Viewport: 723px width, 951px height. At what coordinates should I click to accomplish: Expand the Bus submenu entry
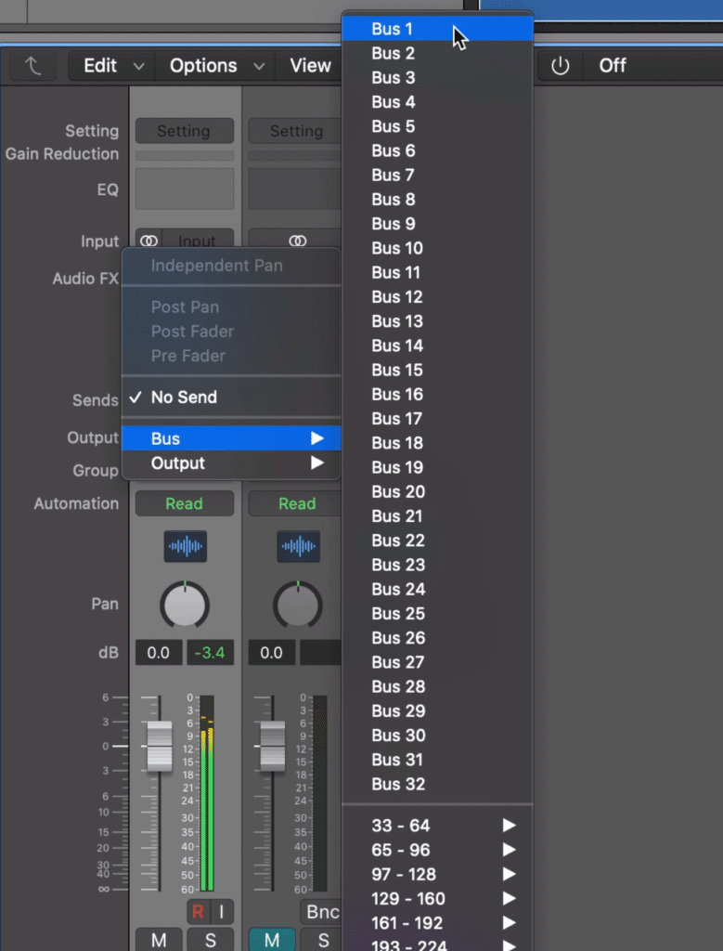coord(231,438)
